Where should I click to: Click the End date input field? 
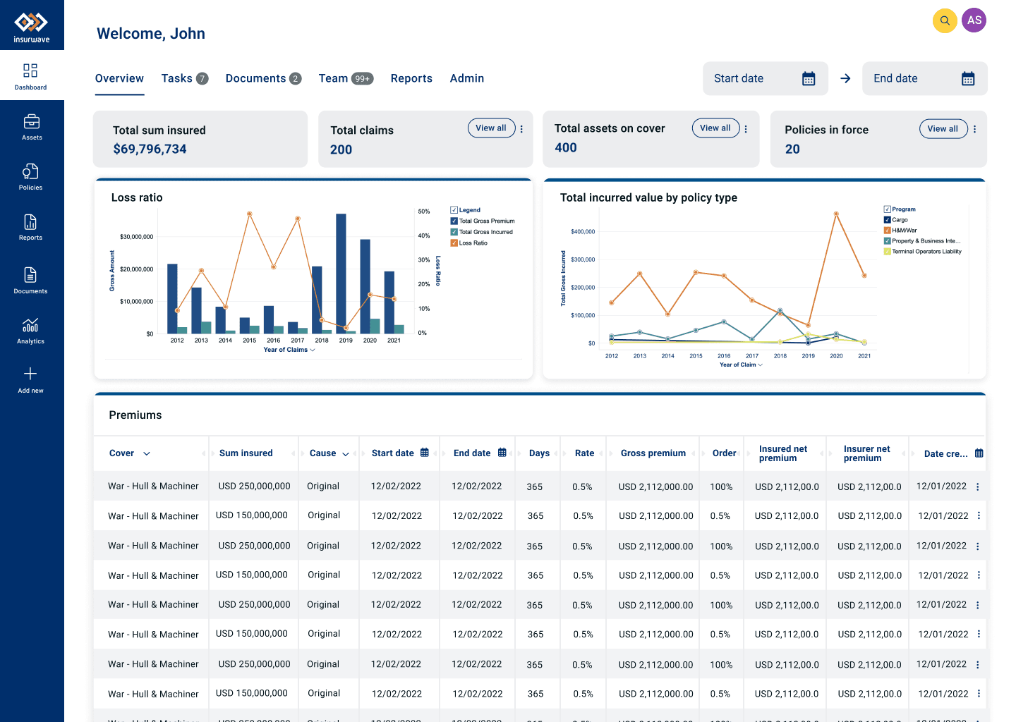[x=924, y=78]
